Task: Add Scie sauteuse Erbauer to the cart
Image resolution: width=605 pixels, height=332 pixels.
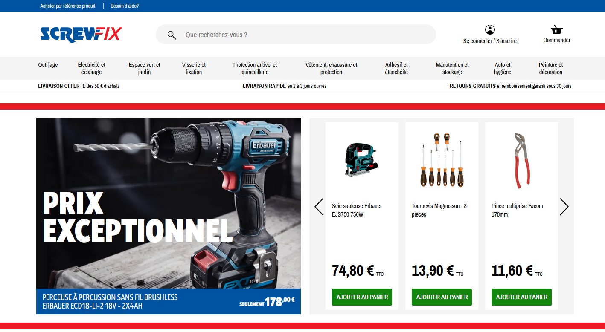Action: 361,297
